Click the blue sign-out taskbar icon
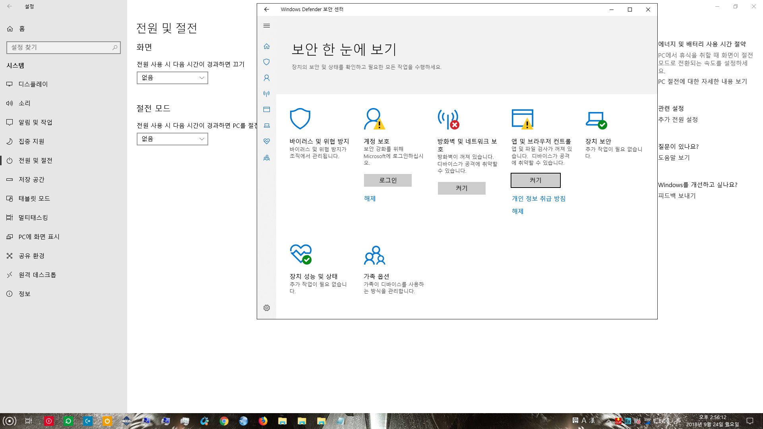763x429 pixels. (88, 421)
